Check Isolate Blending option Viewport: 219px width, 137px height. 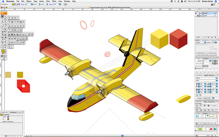196,53
